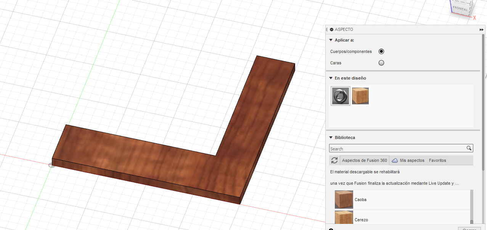Select the steel ring appearance thumbnail
The image size is (487, 230).
pyautogui.click(x=341, y=96)
